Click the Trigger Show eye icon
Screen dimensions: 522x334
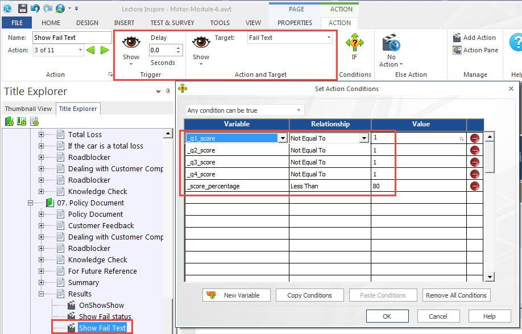tap(131, 43)
